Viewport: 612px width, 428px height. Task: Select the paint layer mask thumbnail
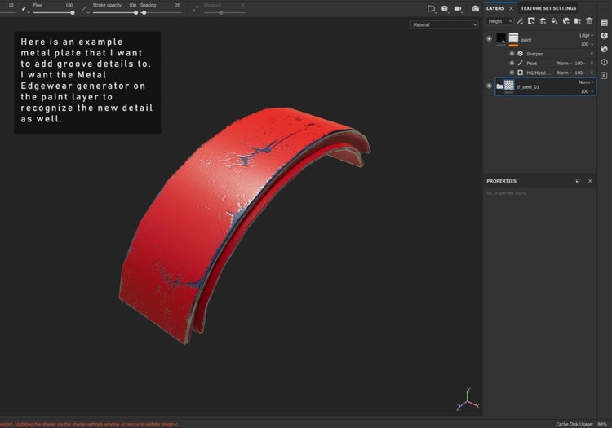tap(514, 38)
